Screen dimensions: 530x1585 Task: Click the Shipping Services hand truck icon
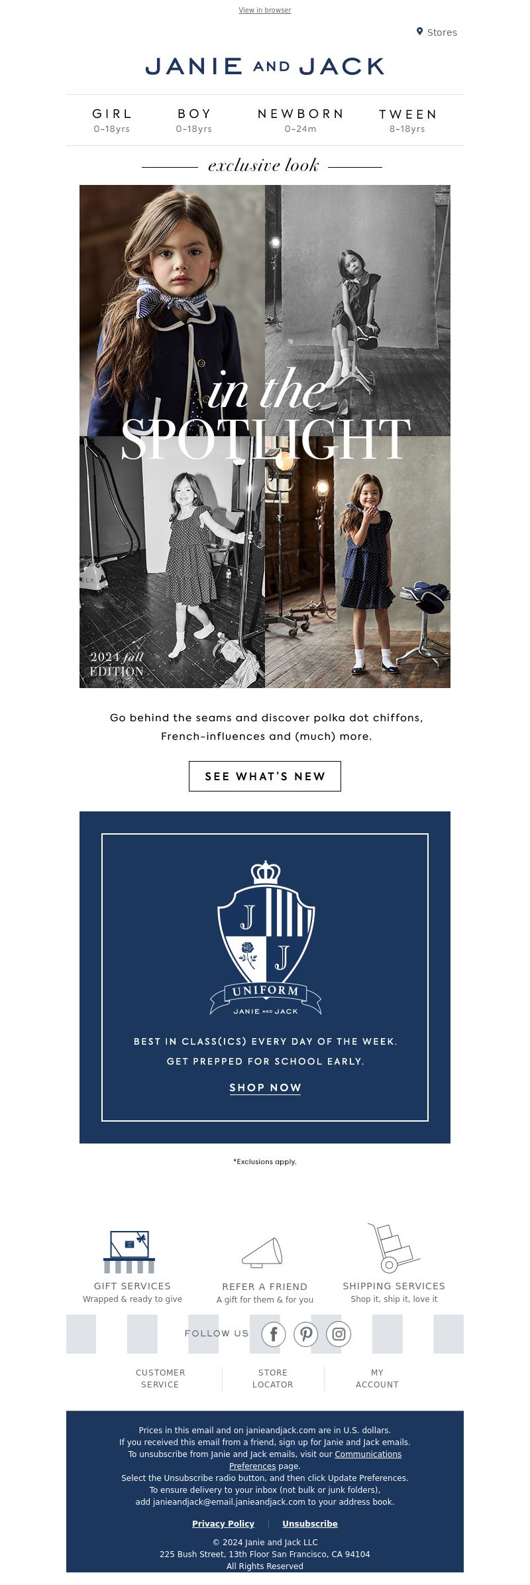tap(394, 1248)
